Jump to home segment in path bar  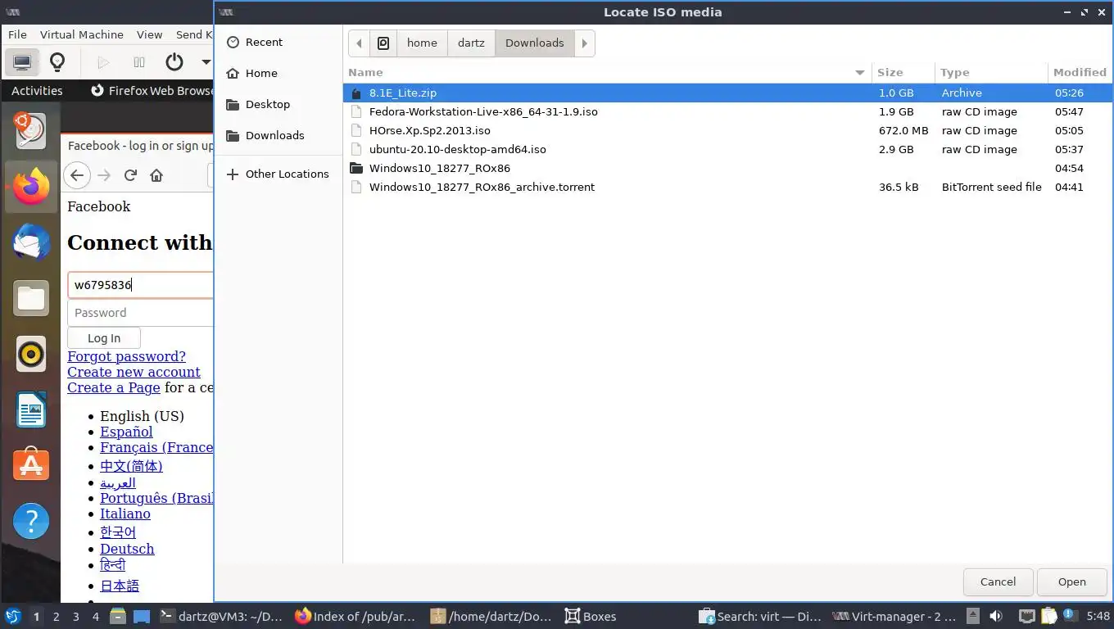pos(422,43)
